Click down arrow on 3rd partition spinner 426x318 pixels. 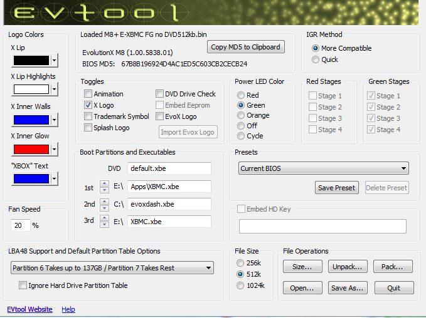tap(104, 225)
